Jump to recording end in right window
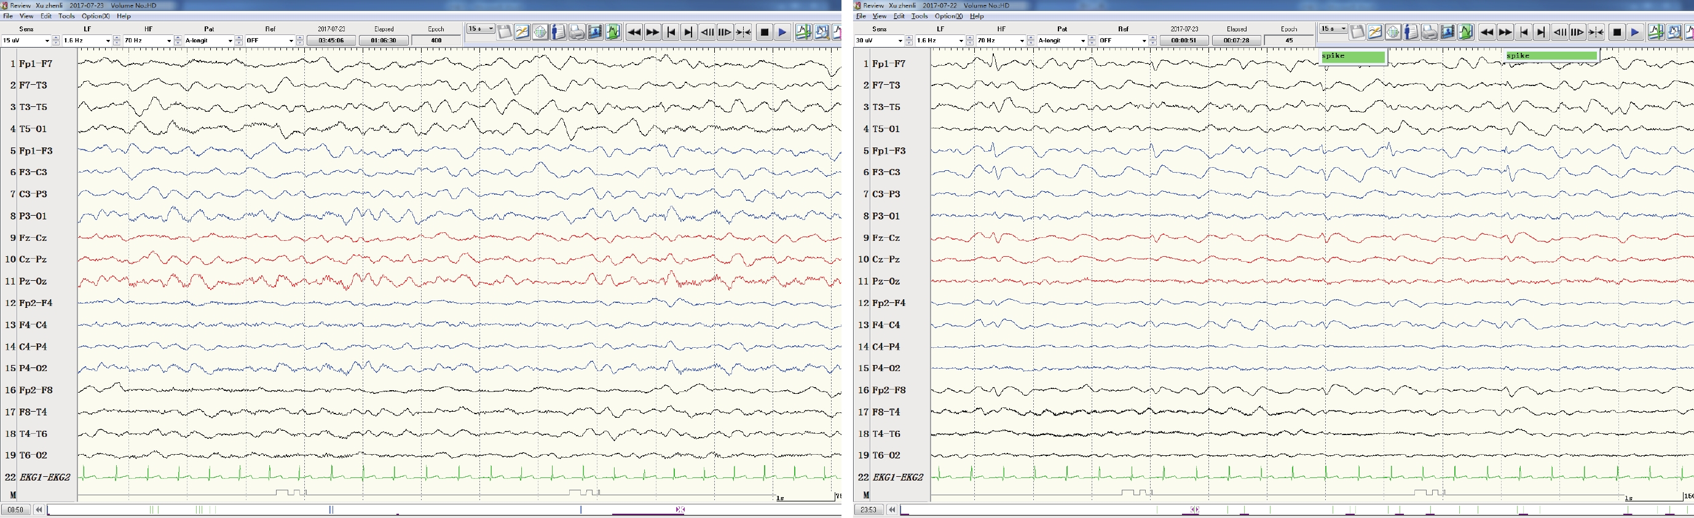Image resolution: width=1694 pixels, height=518 pixels. click(x=1541, y=31)
